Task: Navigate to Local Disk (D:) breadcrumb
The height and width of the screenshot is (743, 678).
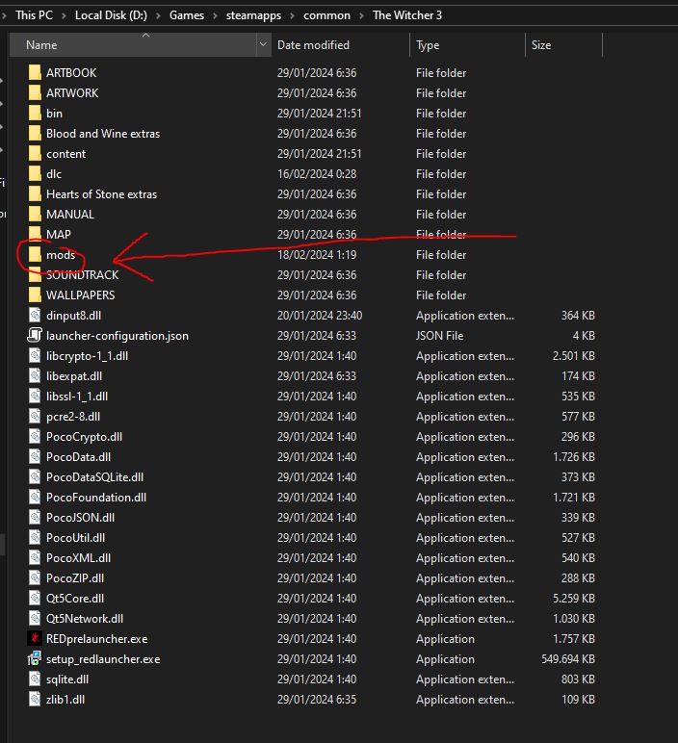Action: pyautogui.click(x=111, y=15)
